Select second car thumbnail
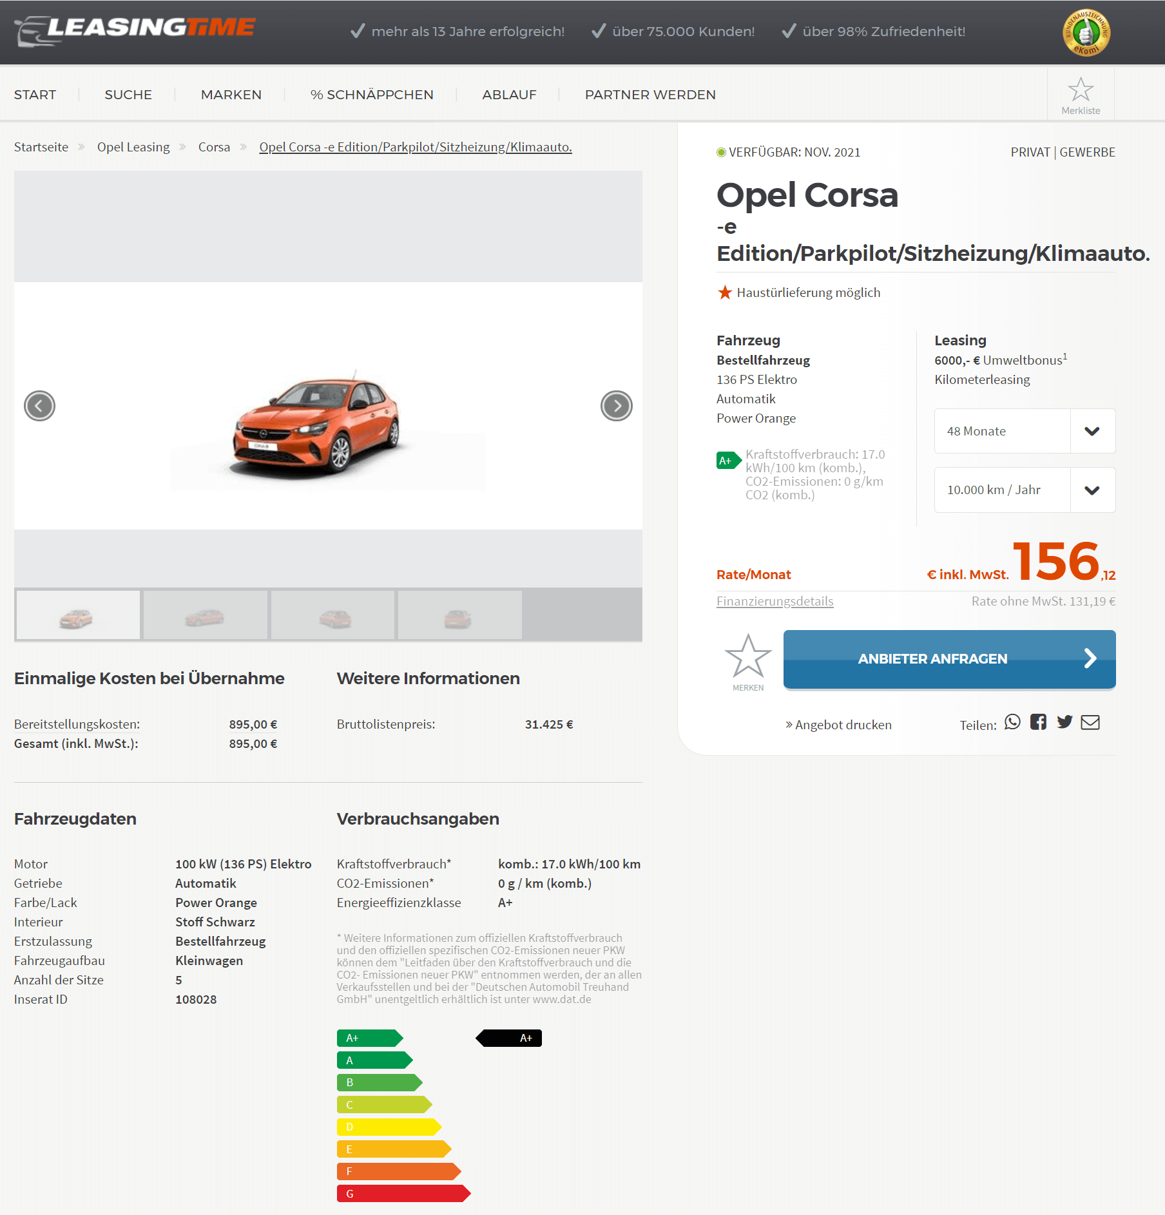The height and width of the screenshot is (1215, 1165). [x=205, y=615]
